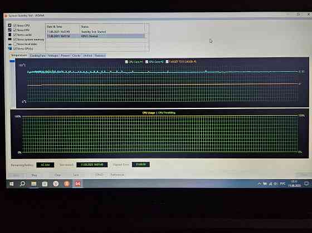Enable the Stress local disks checkbox

tap(15, 44)
